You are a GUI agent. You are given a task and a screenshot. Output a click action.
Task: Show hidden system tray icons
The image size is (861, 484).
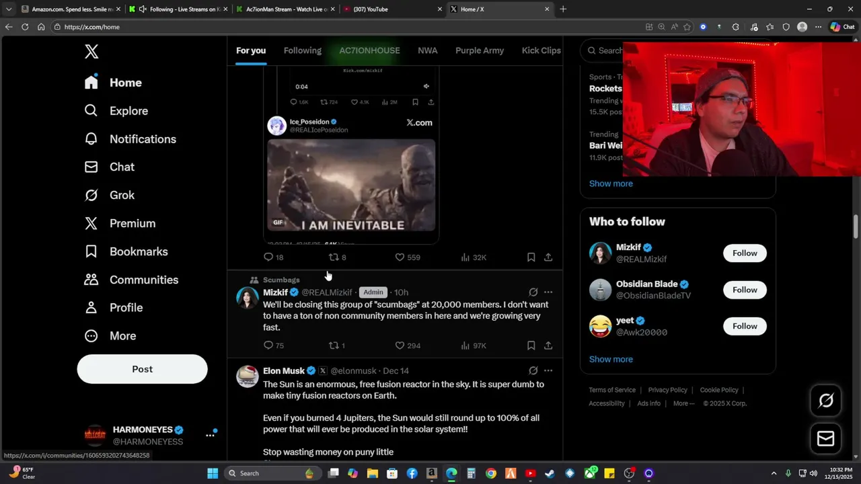coord(774,473)
